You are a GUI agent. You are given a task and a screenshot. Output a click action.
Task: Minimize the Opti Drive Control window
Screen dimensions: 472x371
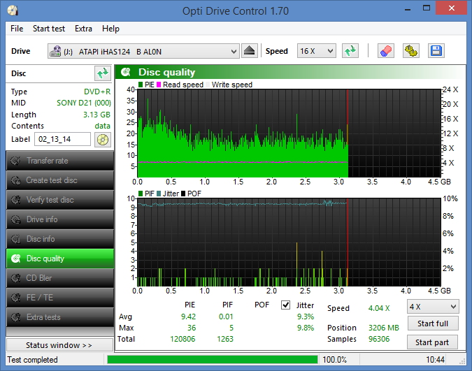tap(408, 8)
